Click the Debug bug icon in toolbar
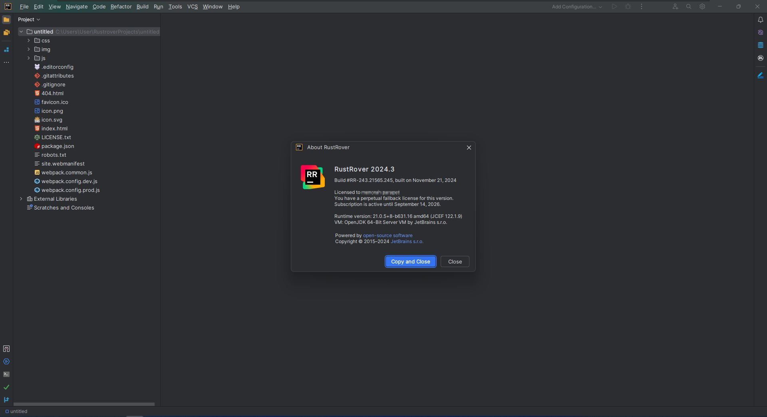 click(x=628, y=6)
